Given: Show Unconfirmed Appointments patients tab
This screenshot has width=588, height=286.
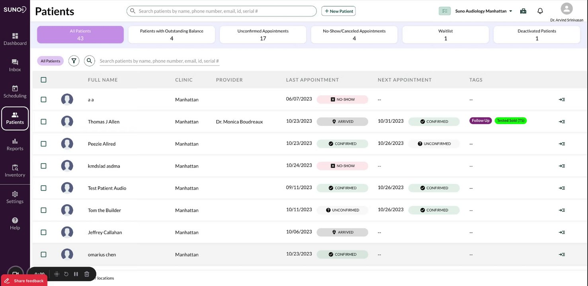Looking at the screenshot, I should 263,35.
